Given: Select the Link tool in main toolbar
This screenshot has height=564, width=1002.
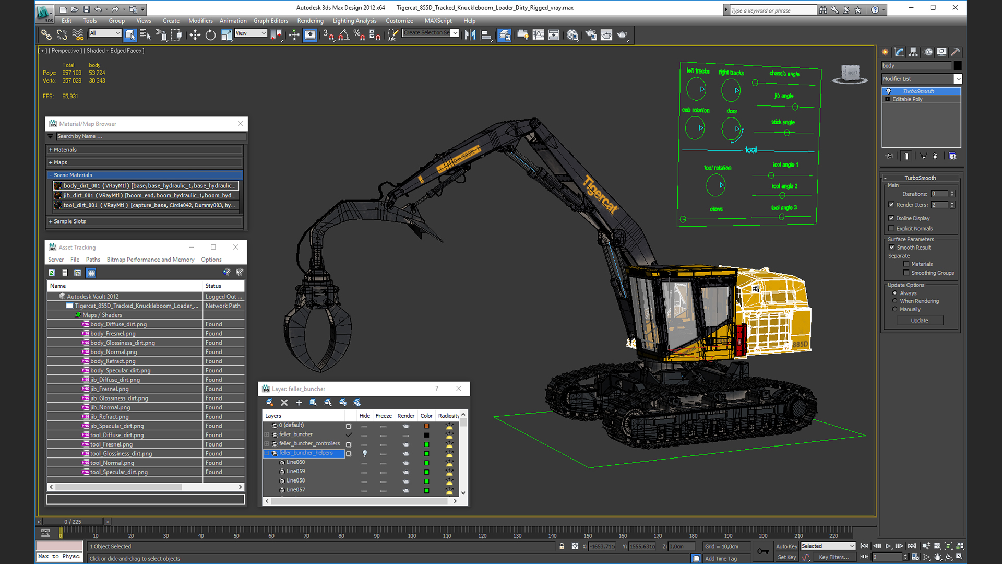Looking at the screenshot, I should (46, 35).
